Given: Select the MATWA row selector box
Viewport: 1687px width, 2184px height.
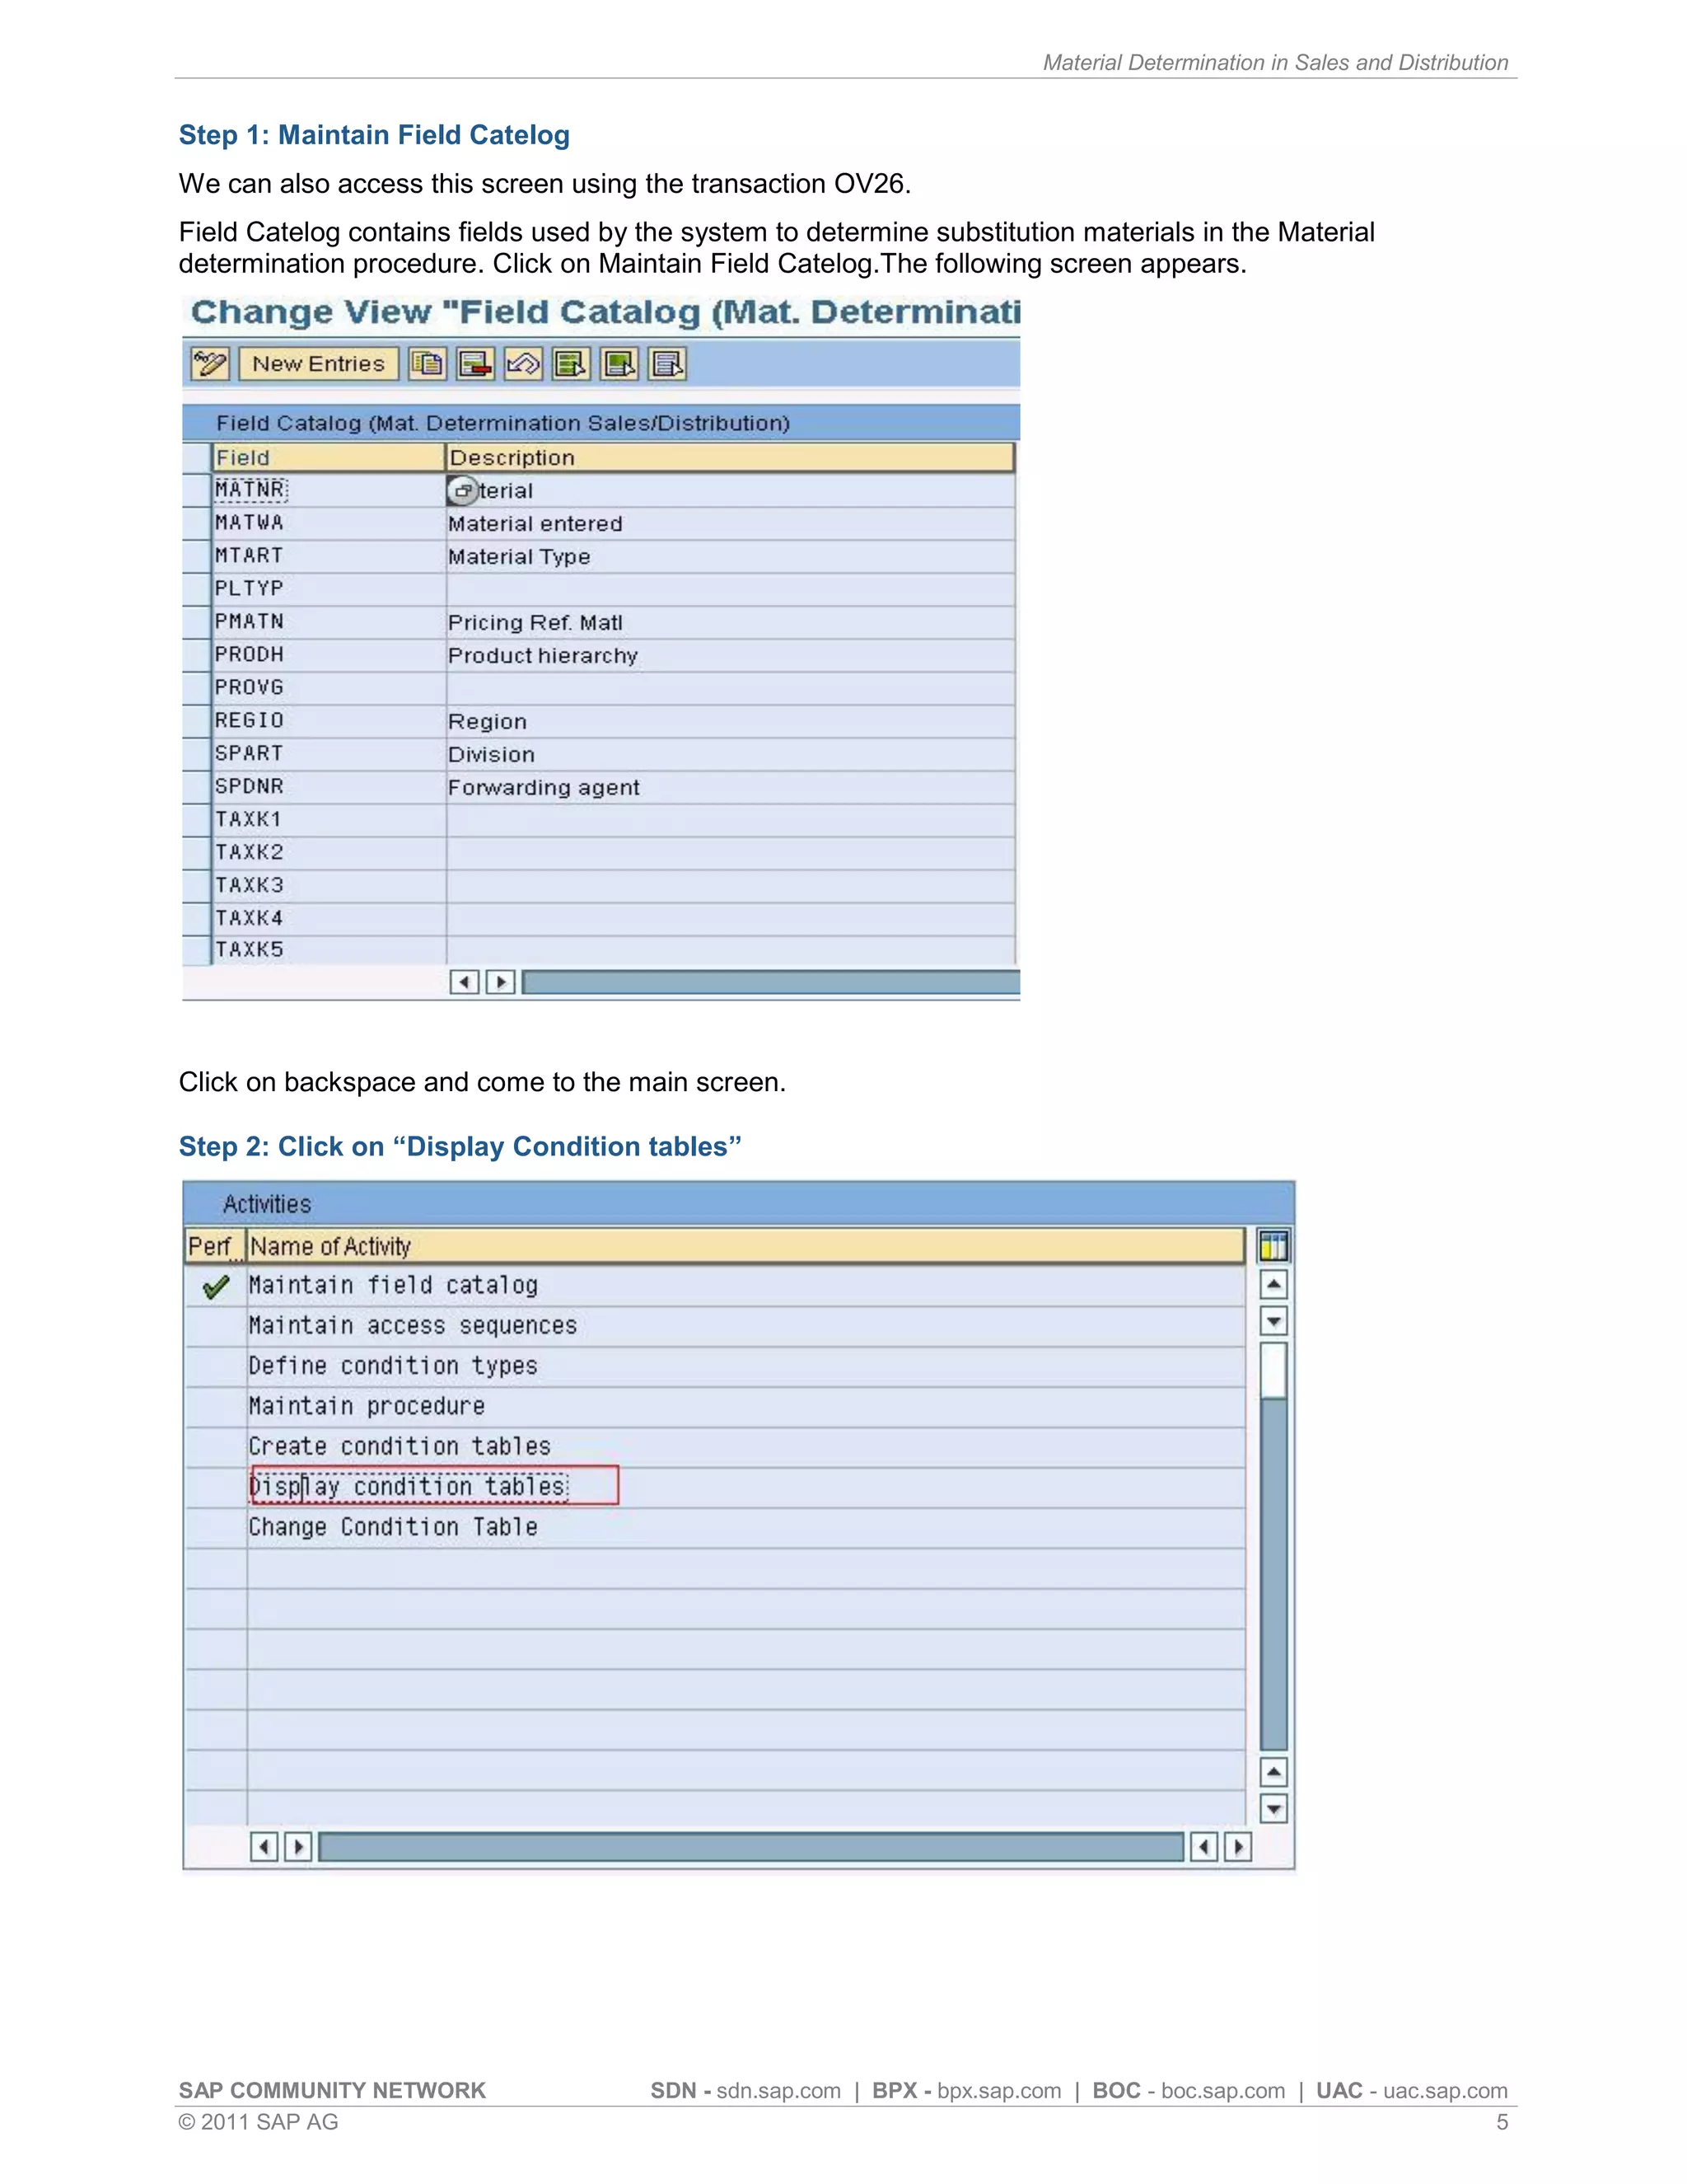Looking at the screenshot, I should (197, 523).
